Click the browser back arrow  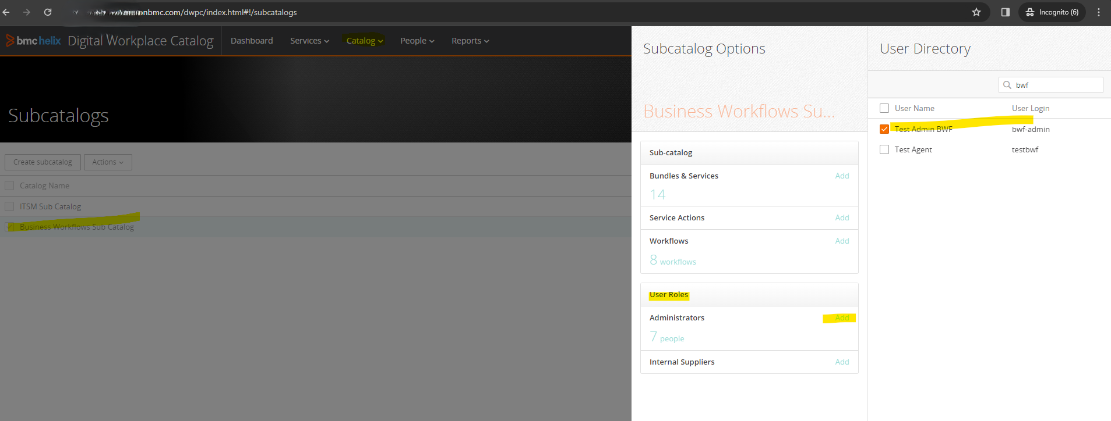[x=6, y=12]
